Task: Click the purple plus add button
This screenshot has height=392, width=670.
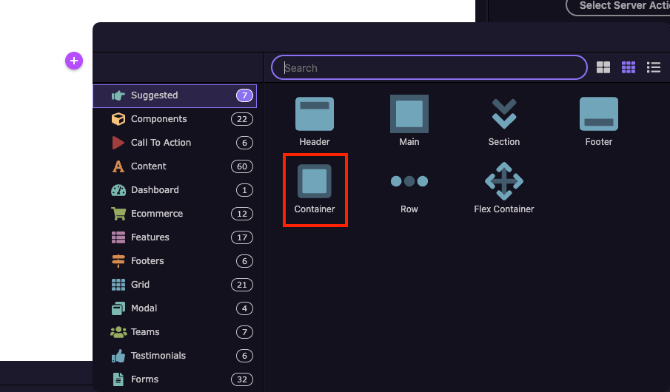Action: click(74, 61)
